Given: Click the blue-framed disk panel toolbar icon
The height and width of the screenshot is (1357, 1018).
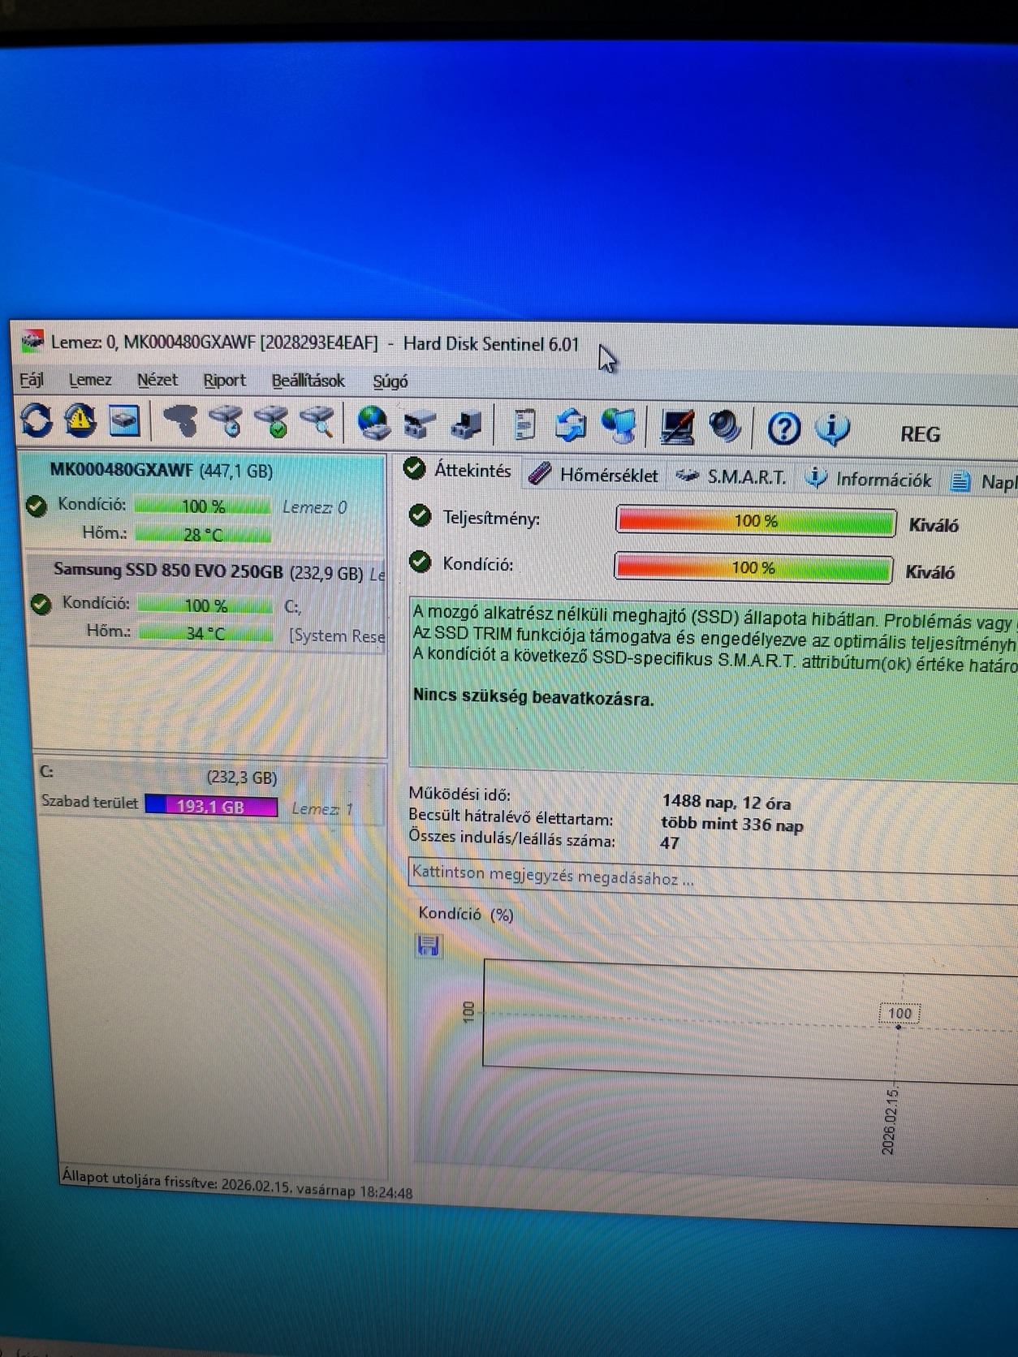Looking at the screenshot, I should (x=124, y=420).
